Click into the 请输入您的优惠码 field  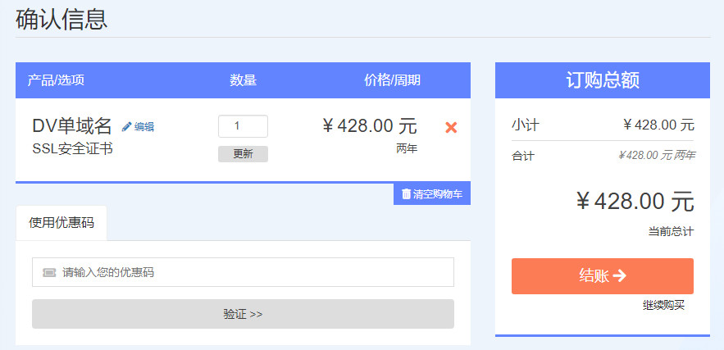pos(243,272)
